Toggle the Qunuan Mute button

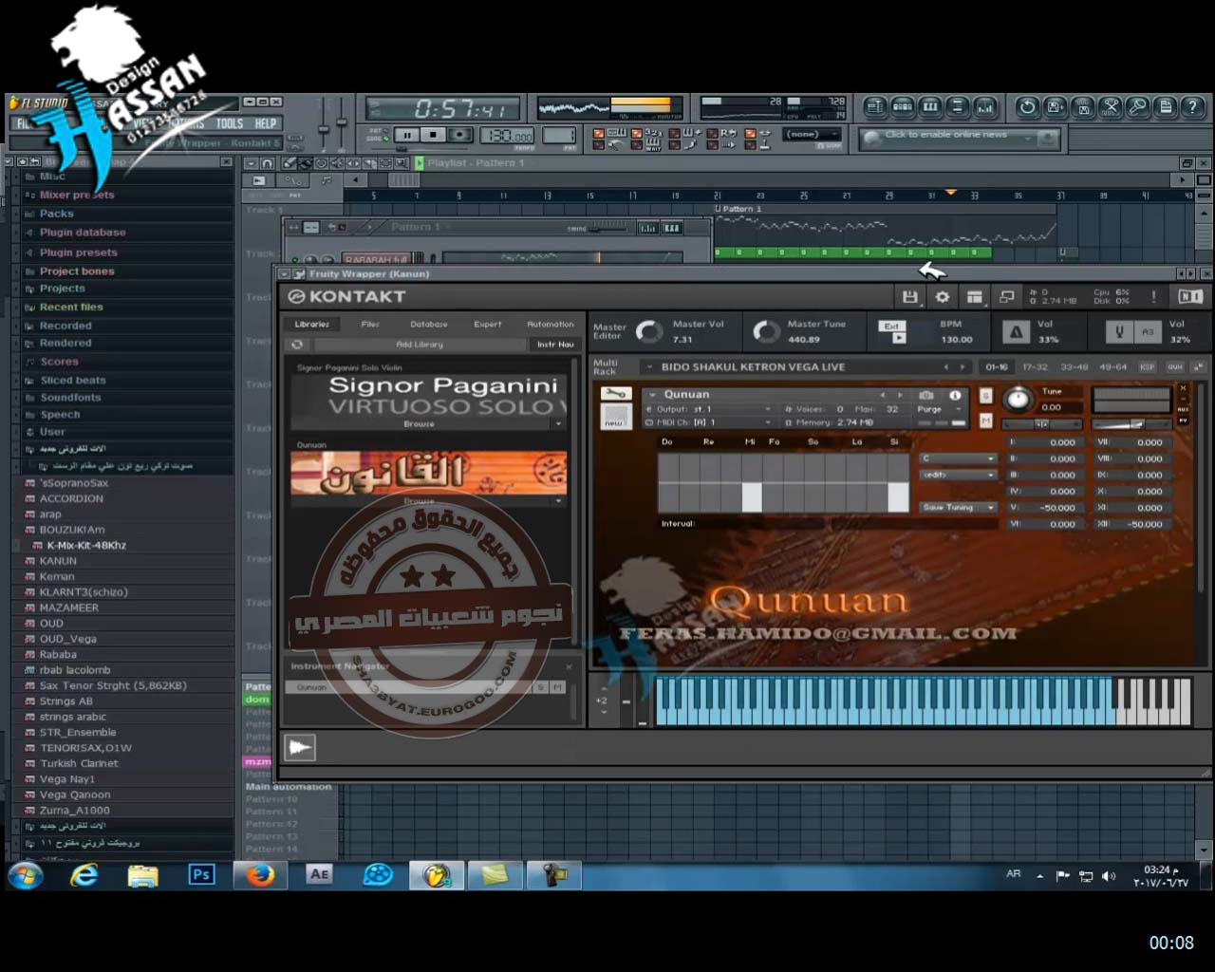point(985,421)
